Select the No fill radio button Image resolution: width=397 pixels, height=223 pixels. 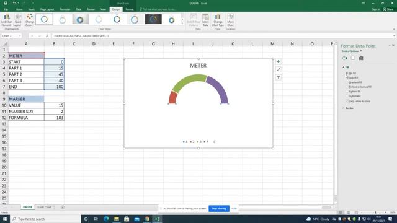tap(347, 73)
